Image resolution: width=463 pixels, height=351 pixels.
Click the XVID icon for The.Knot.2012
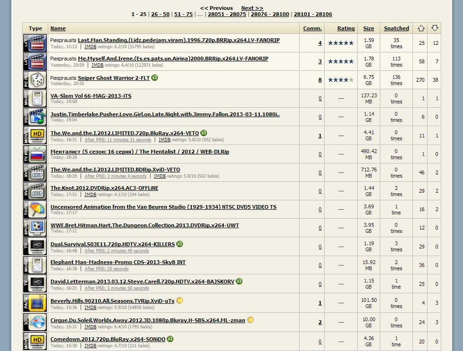pyautogui.click(x=35, y=191)
